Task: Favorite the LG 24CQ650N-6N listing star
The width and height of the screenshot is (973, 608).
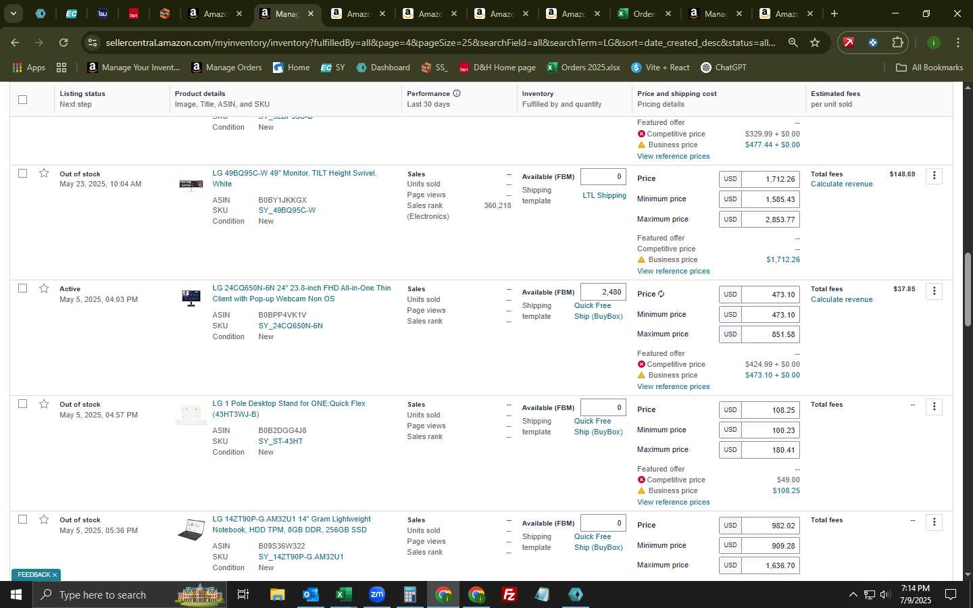Action: 44,288
